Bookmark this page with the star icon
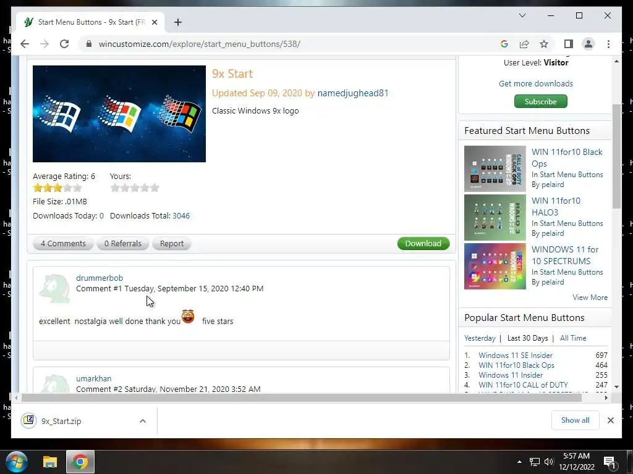The height and width of the screenshot is (474, 633). 544,44
